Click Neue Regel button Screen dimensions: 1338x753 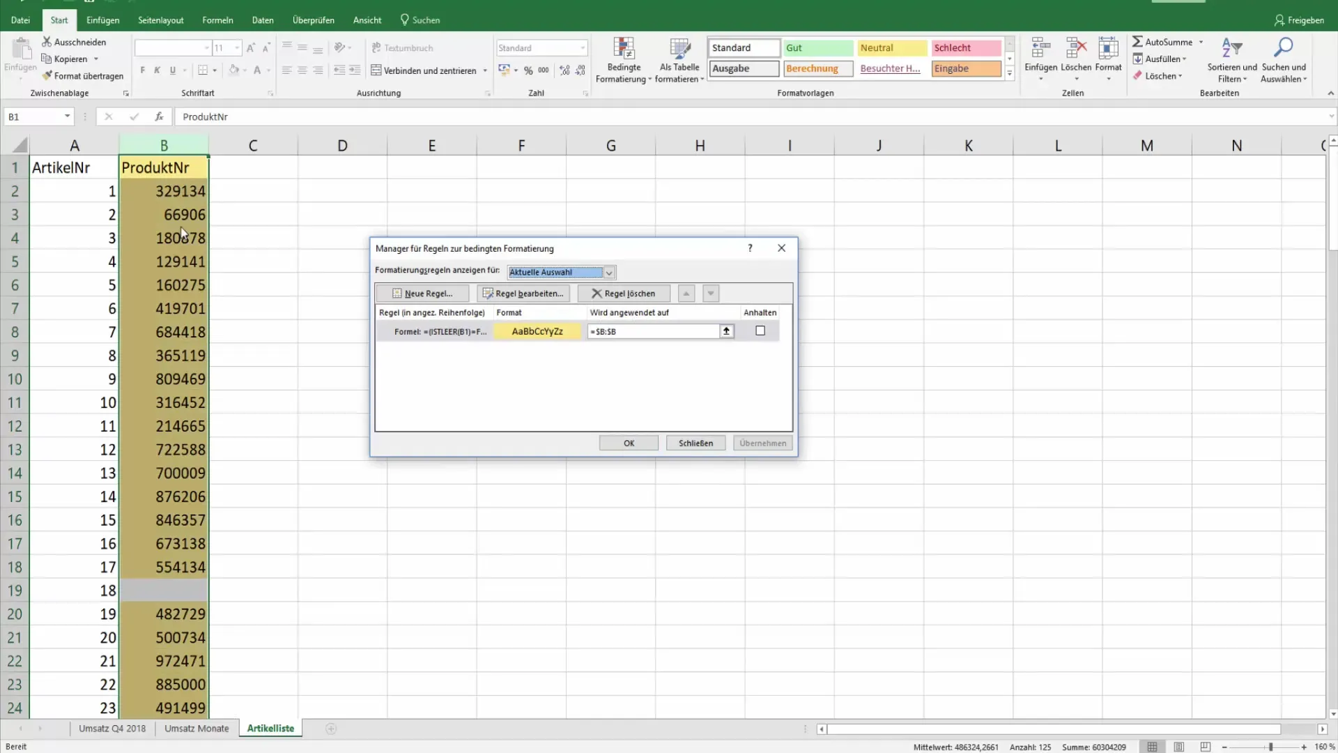tap(422, 294)
